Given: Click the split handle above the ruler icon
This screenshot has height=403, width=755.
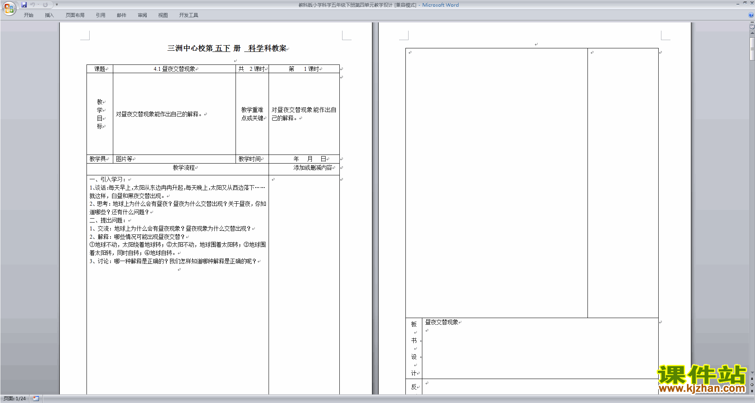Looking at the screenshot, I should pyautogui.click(x=752, y=23).
